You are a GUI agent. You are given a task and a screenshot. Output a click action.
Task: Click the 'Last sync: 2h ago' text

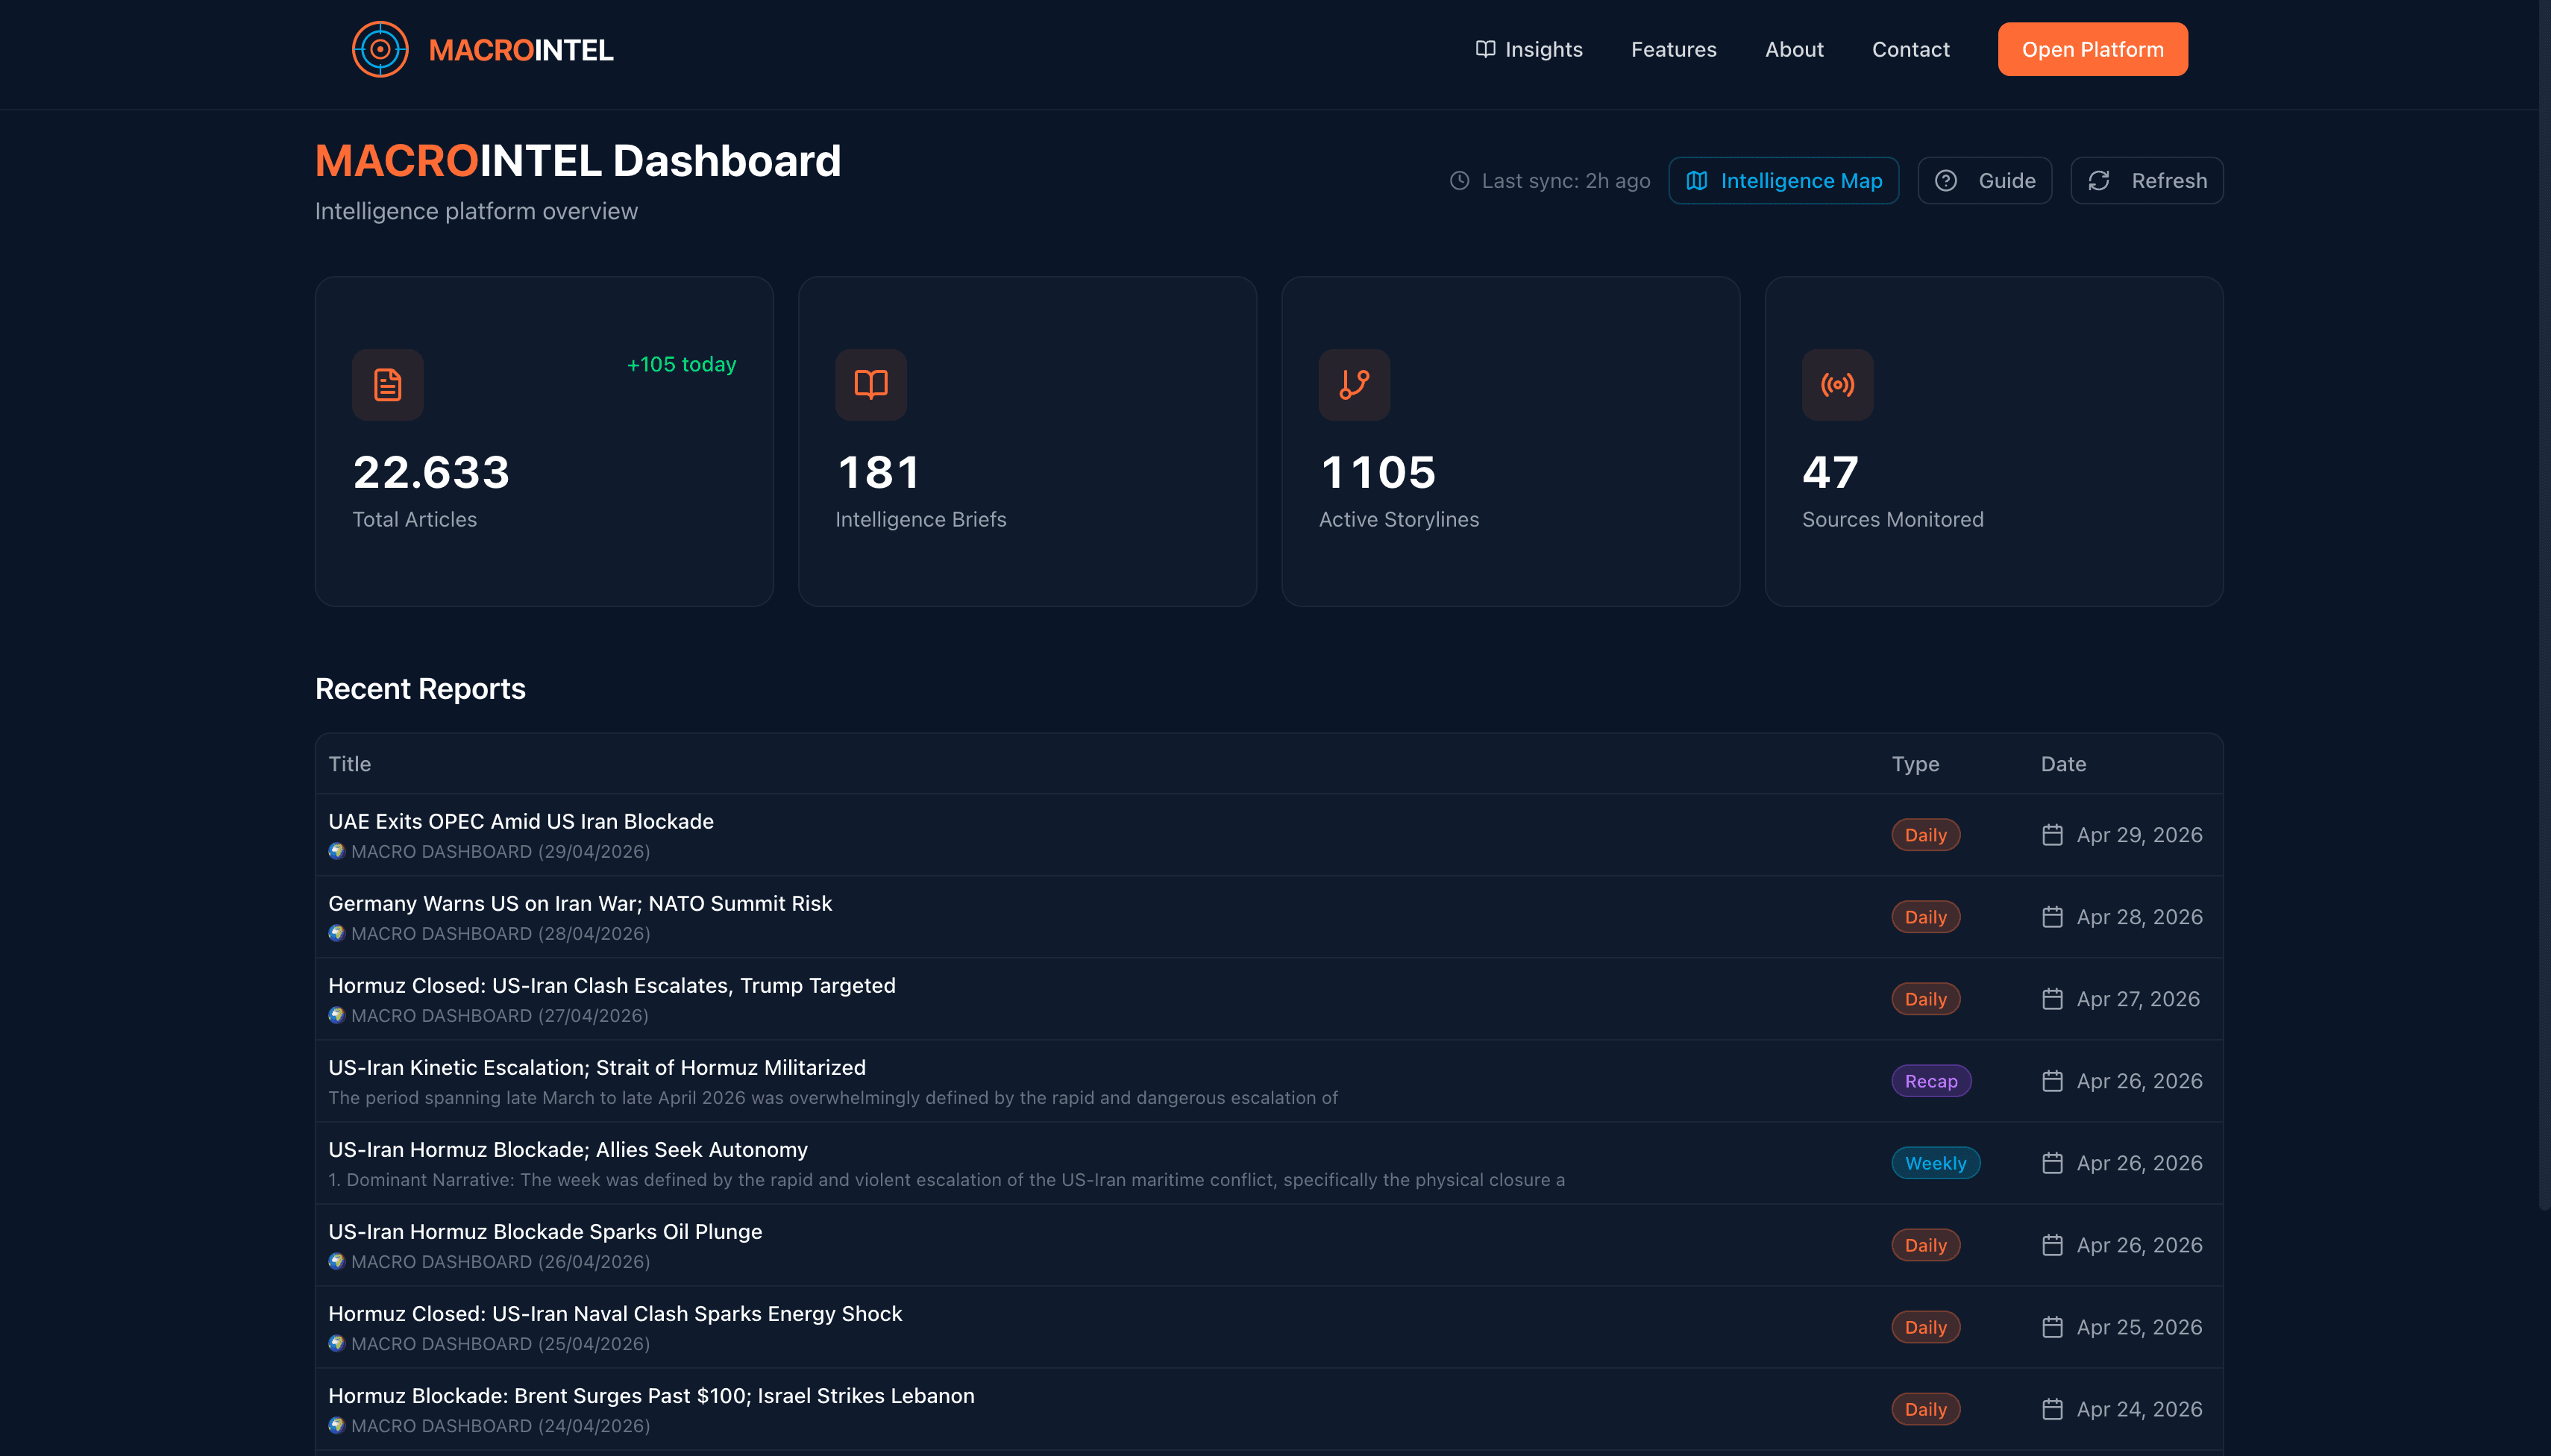(x=1565, y=181)
